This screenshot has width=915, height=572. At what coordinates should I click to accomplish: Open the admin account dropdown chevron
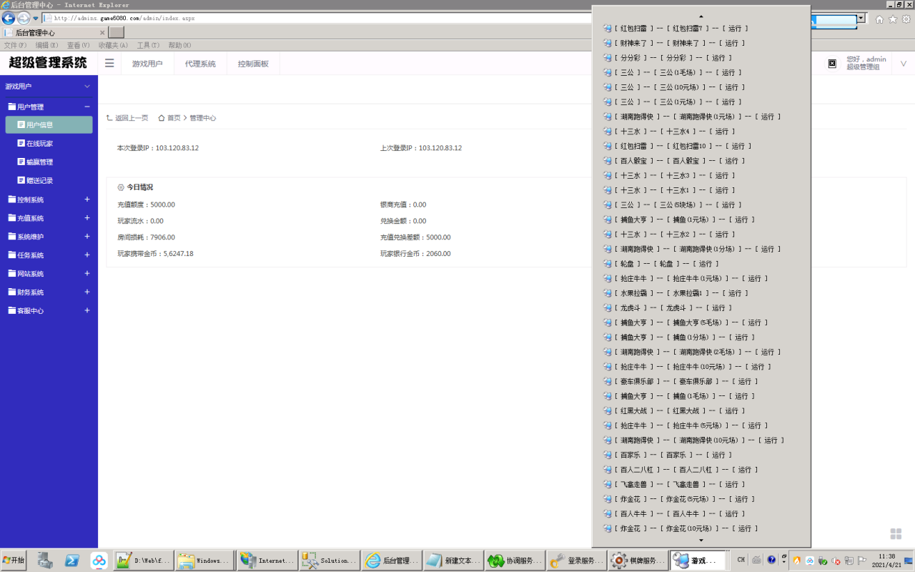[x=903, y=64]
